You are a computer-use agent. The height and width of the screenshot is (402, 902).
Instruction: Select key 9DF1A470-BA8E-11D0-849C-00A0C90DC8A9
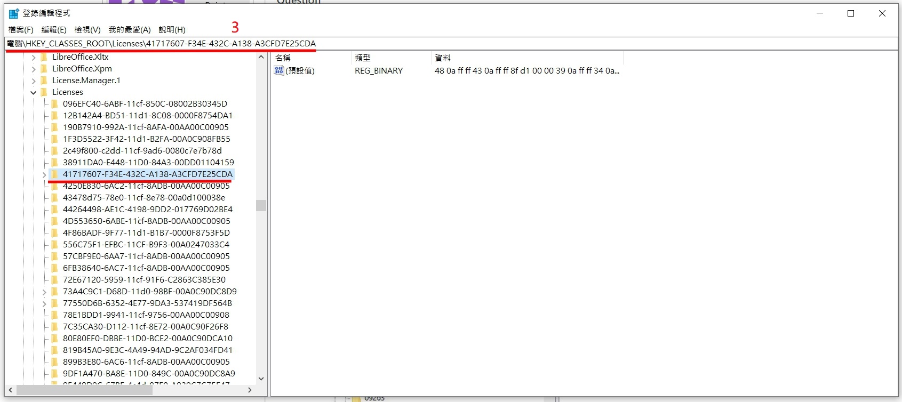(149, 374)
